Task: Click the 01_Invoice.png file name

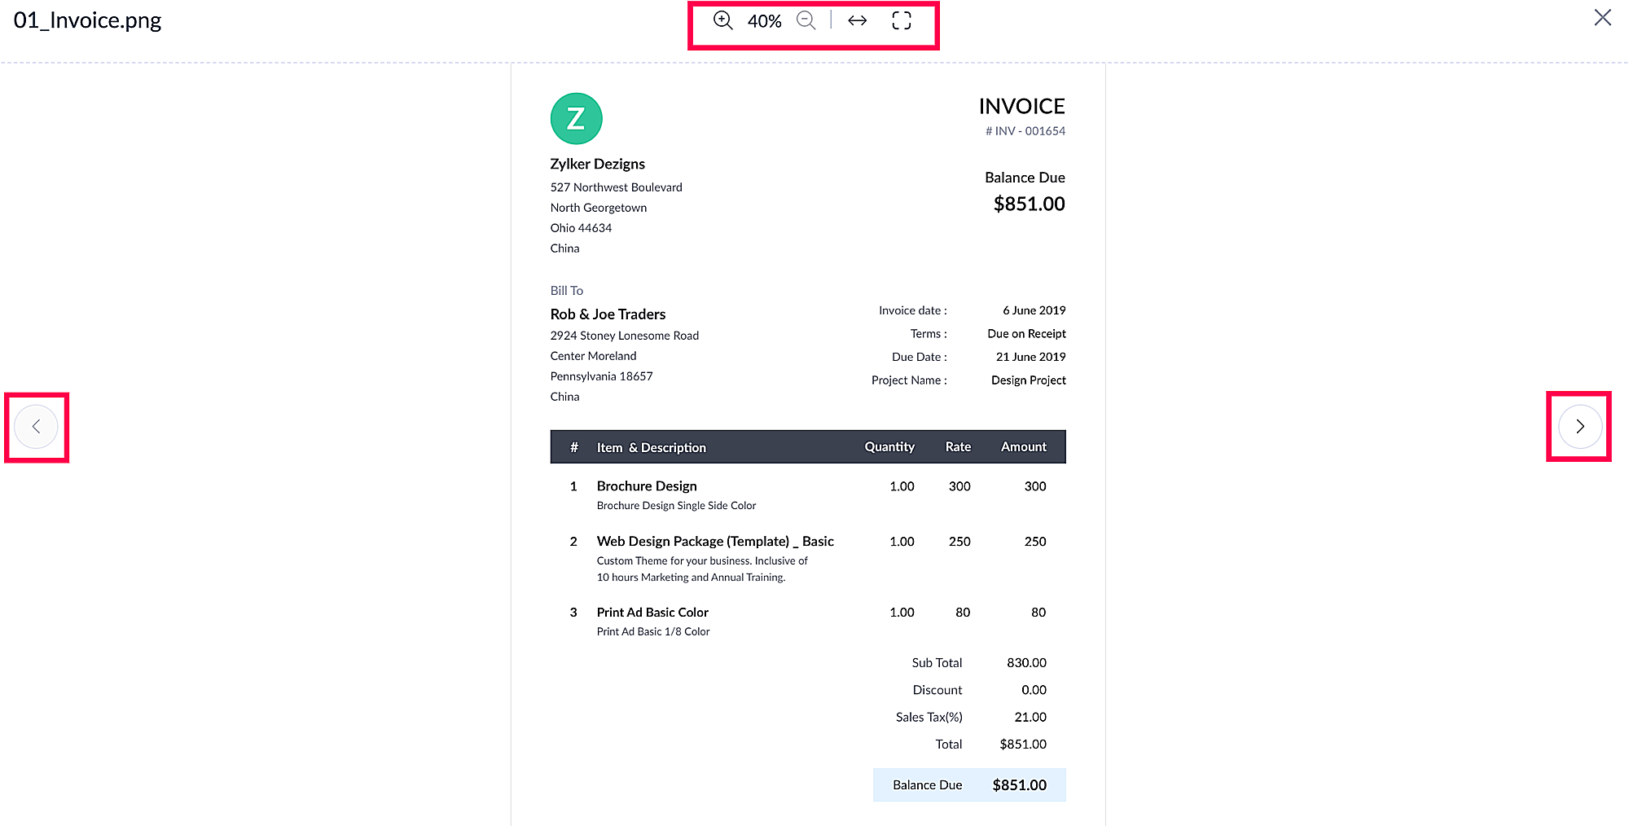Action: pyautogui.click(x=88, y=20)
